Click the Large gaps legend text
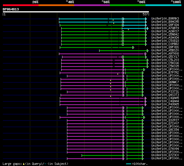The height and width of the screenshot is (166, 184). [x=12, y=164]
